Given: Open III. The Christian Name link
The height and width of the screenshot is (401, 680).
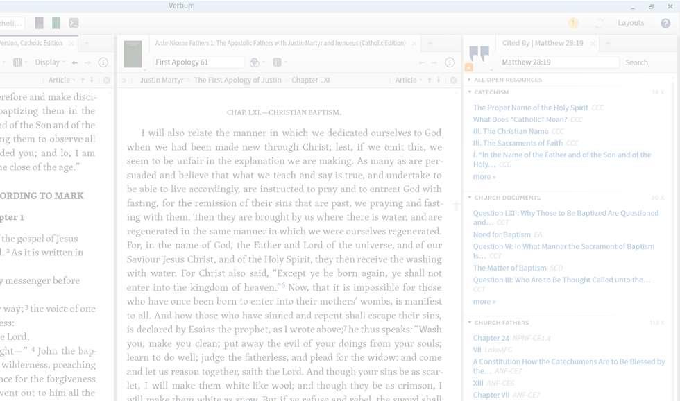Looking at the screenshot, I should [x=511, y=131].
